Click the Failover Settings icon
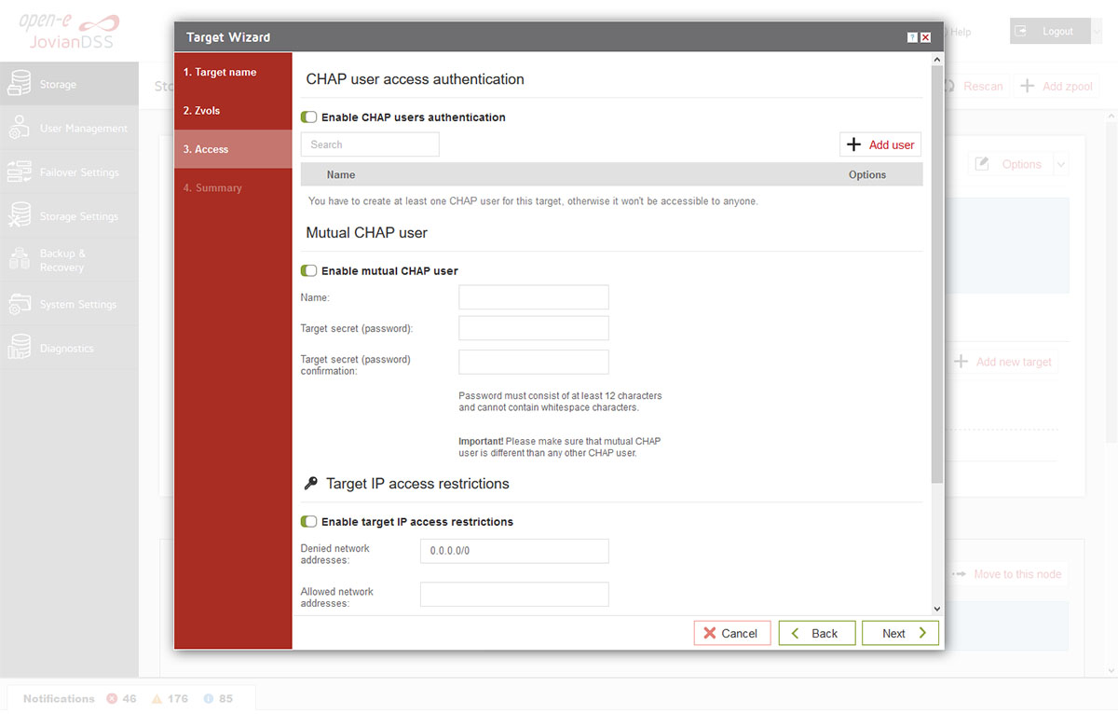Image resolution: width=1118 pixels, height=714 pixels. click(x=19, y=172)
